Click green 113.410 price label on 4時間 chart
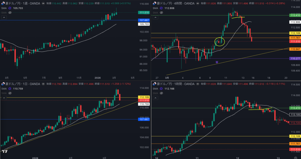This screenshot has height=159, width=301. pyautogui.click(x=295, y=15)
